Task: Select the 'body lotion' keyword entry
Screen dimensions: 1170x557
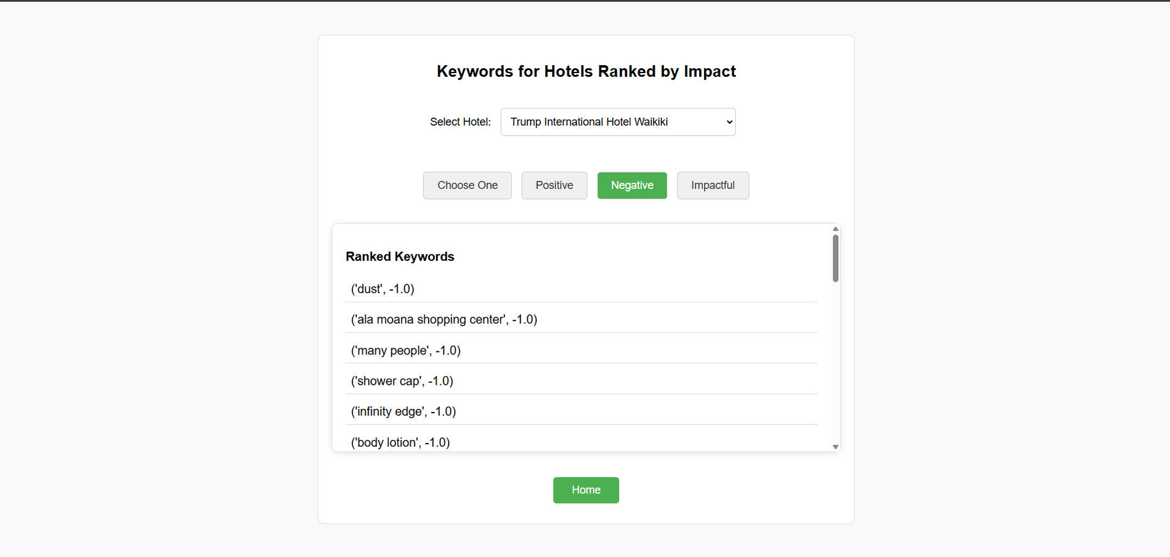Action: (x=400, y=442)
